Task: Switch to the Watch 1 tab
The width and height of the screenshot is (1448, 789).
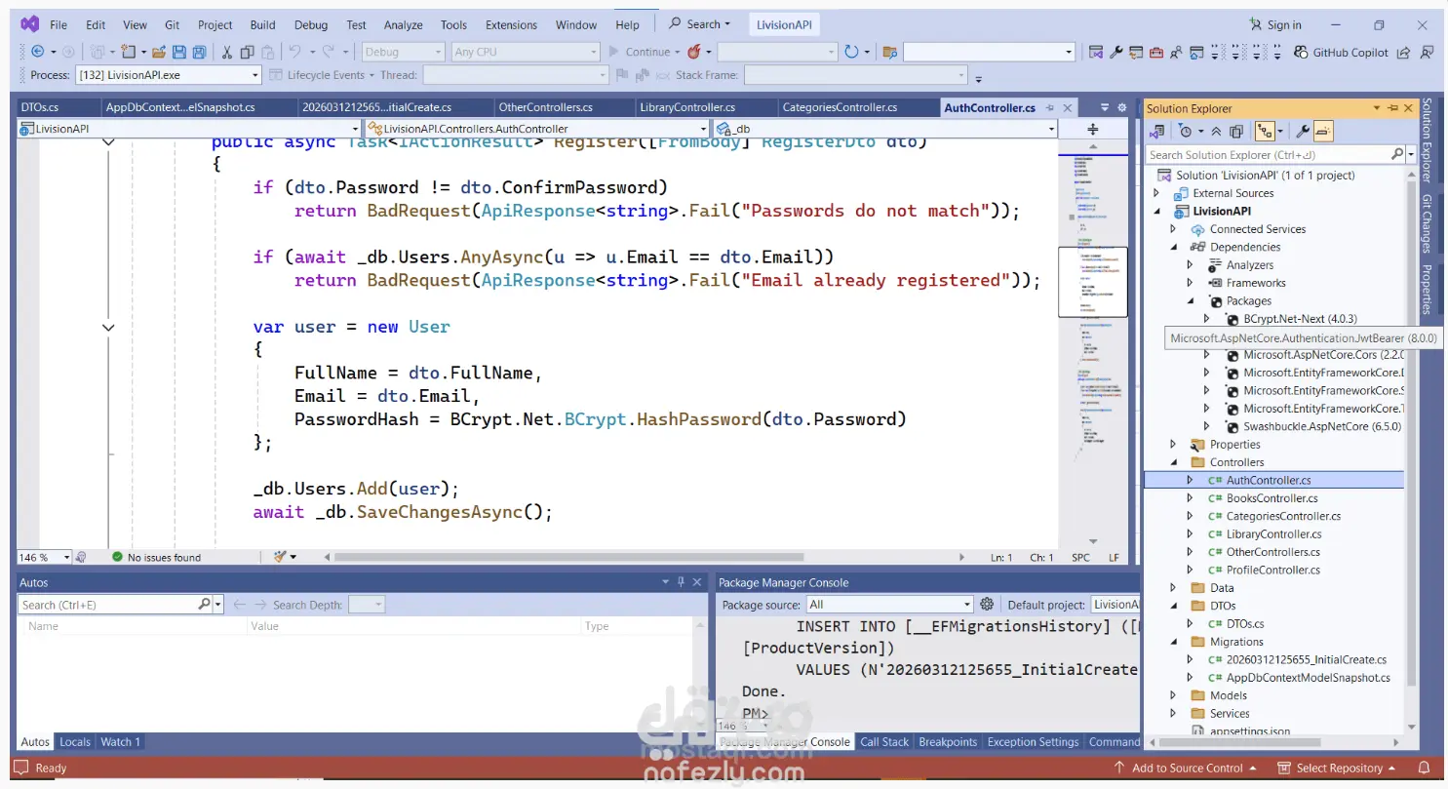Action: coord(121,742)
